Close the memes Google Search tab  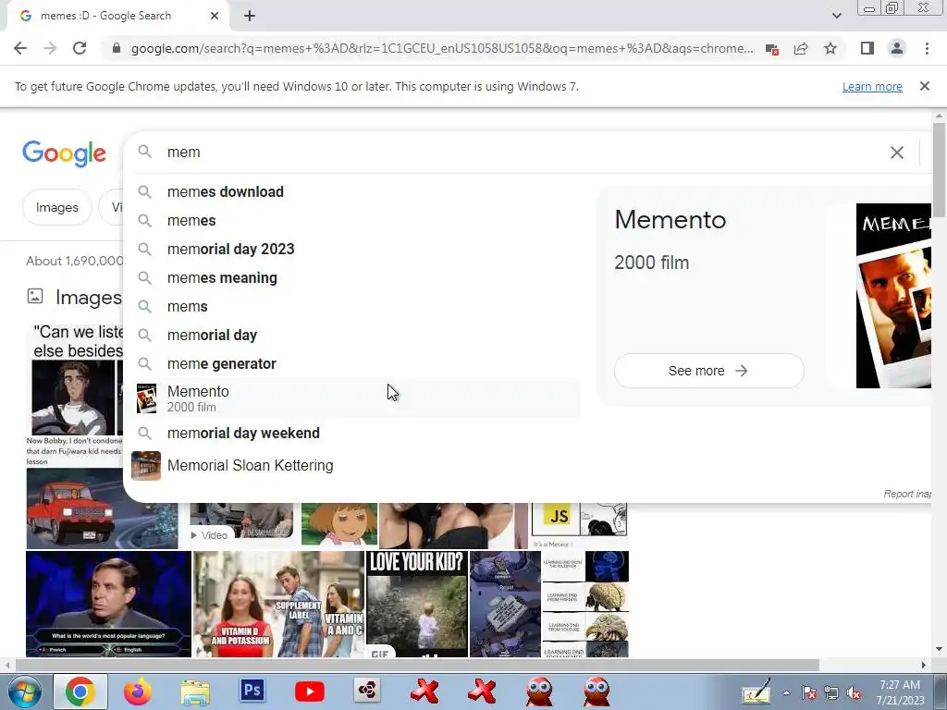tap(215, 17)
